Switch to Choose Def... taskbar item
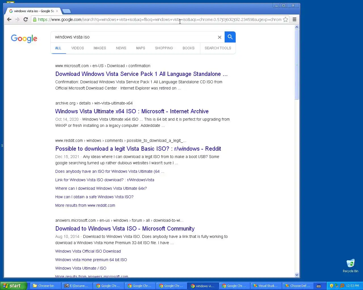The height and width of the screenshot is (290, 363). [297, 286]
